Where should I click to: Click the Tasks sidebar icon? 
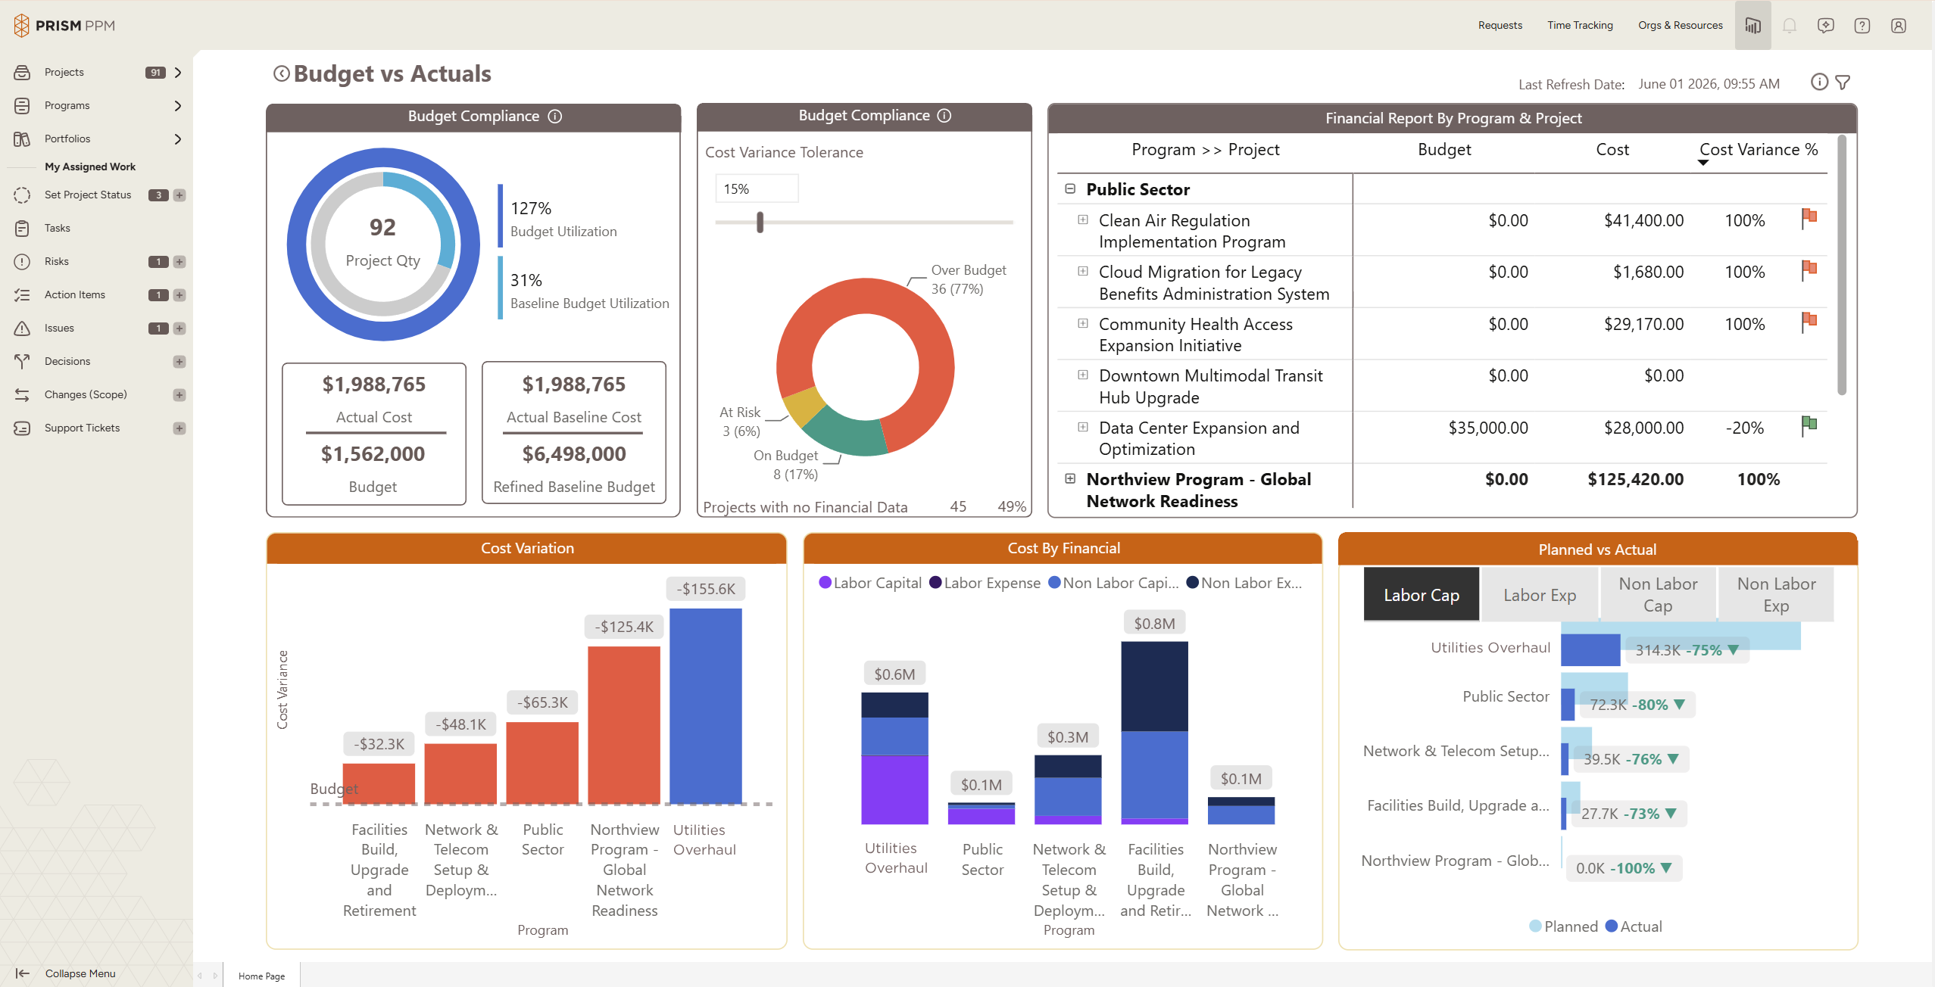coord(22,228)
